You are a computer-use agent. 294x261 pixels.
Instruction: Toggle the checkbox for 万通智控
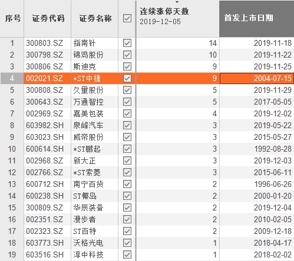(127, 102)
